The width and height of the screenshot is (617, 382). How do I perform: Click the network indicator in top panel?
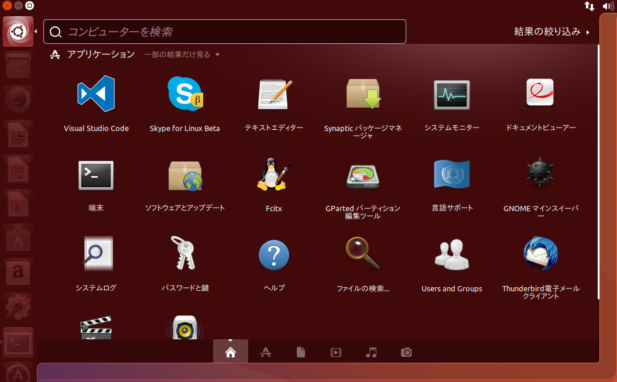[589, 6]
